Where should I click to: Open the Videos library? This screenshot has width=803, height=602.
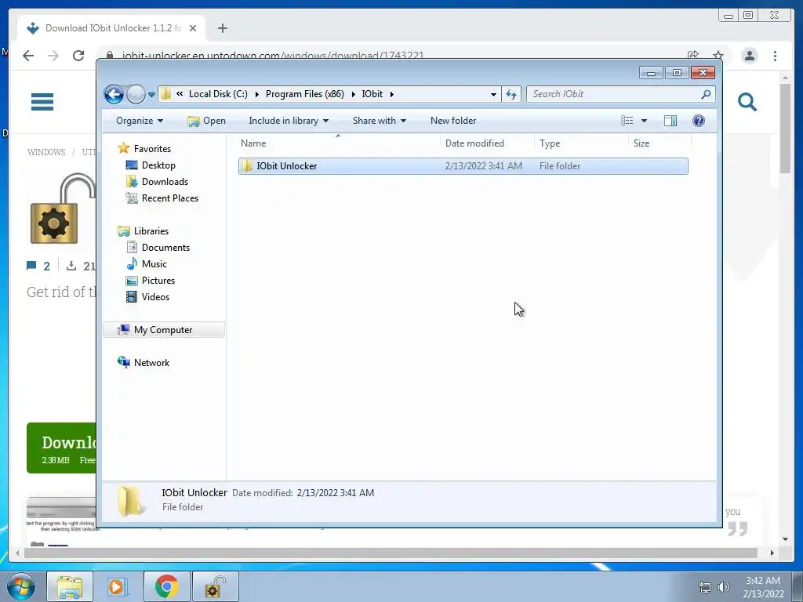[155, 297]
